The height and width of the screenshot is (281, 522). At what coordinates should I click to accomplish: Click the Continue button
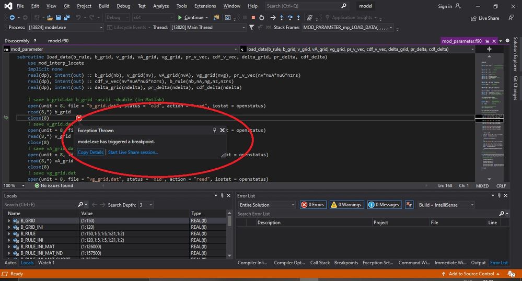tap(190, 18)
